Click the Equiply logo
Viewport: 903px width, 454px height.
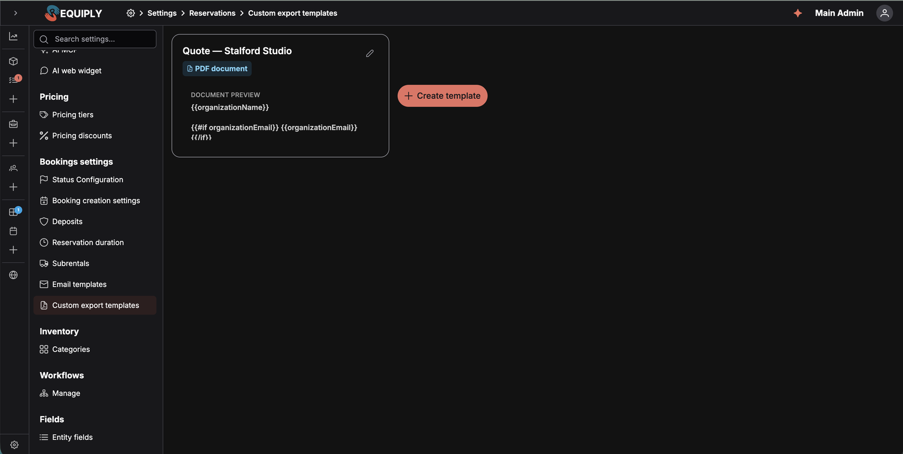click(x=73, y=13)
